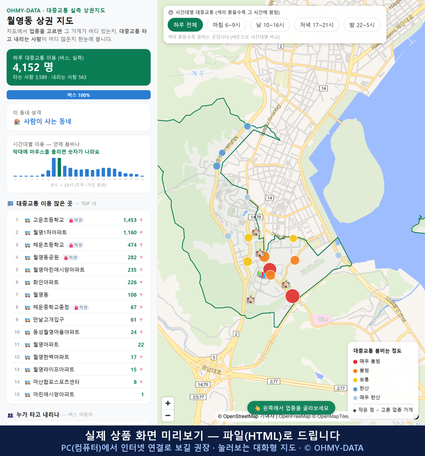This screenshot has height=456, width=425.
Task: Click the blue 한산 legend swatch
Action: [355, 389]
